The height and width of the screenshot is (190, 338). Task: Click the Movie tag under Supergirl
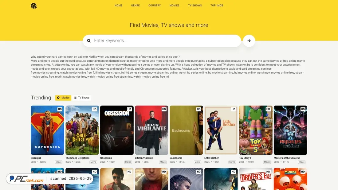[59, 162]
